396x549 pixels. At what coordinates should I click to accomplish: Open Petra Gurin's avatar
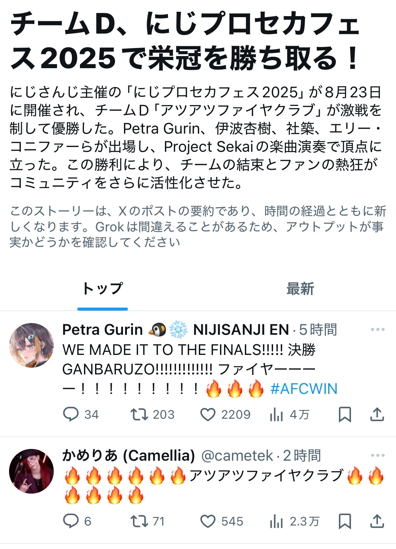click(x=31, y=345)
